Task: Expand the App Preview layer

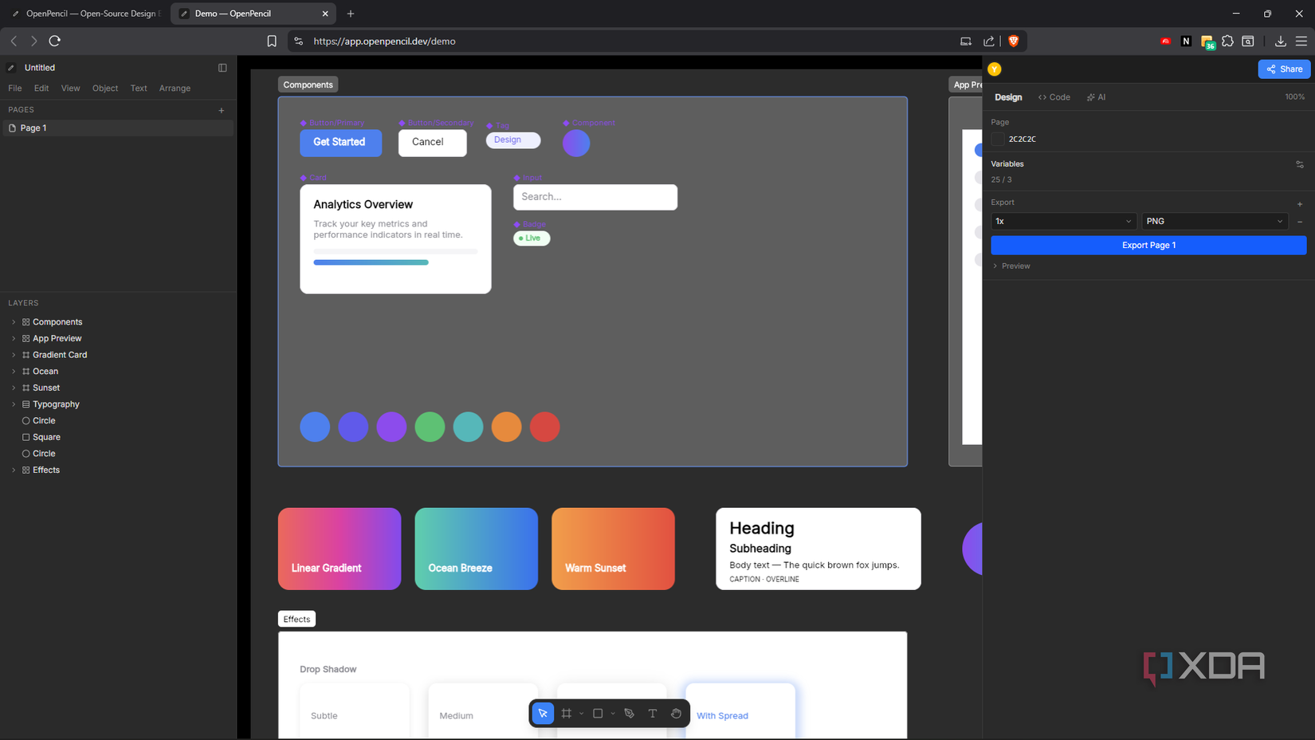Action: (14, 339)
